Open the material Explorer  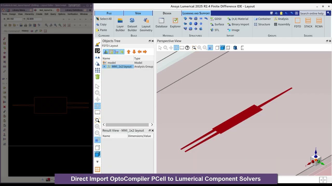pos(175,23)
